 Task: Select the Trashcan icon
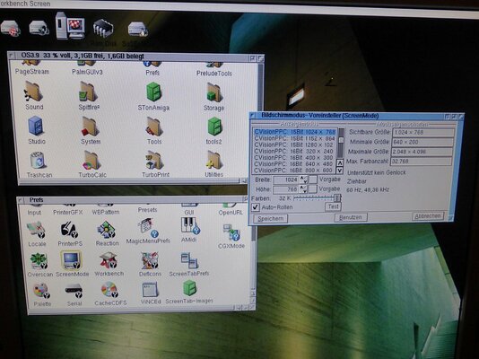[38, 160]
